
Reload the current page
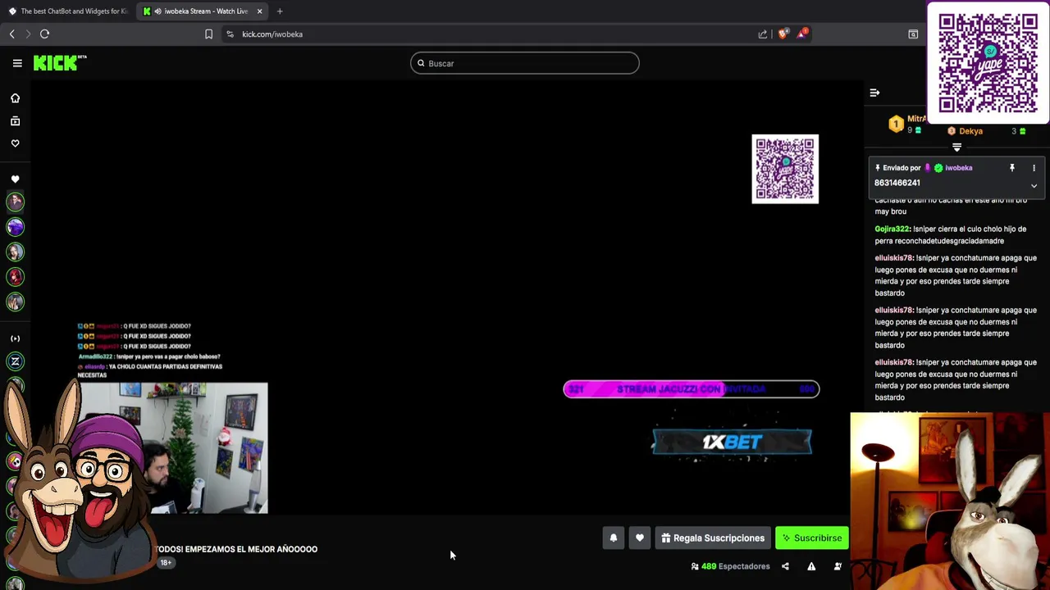(44, 34)
